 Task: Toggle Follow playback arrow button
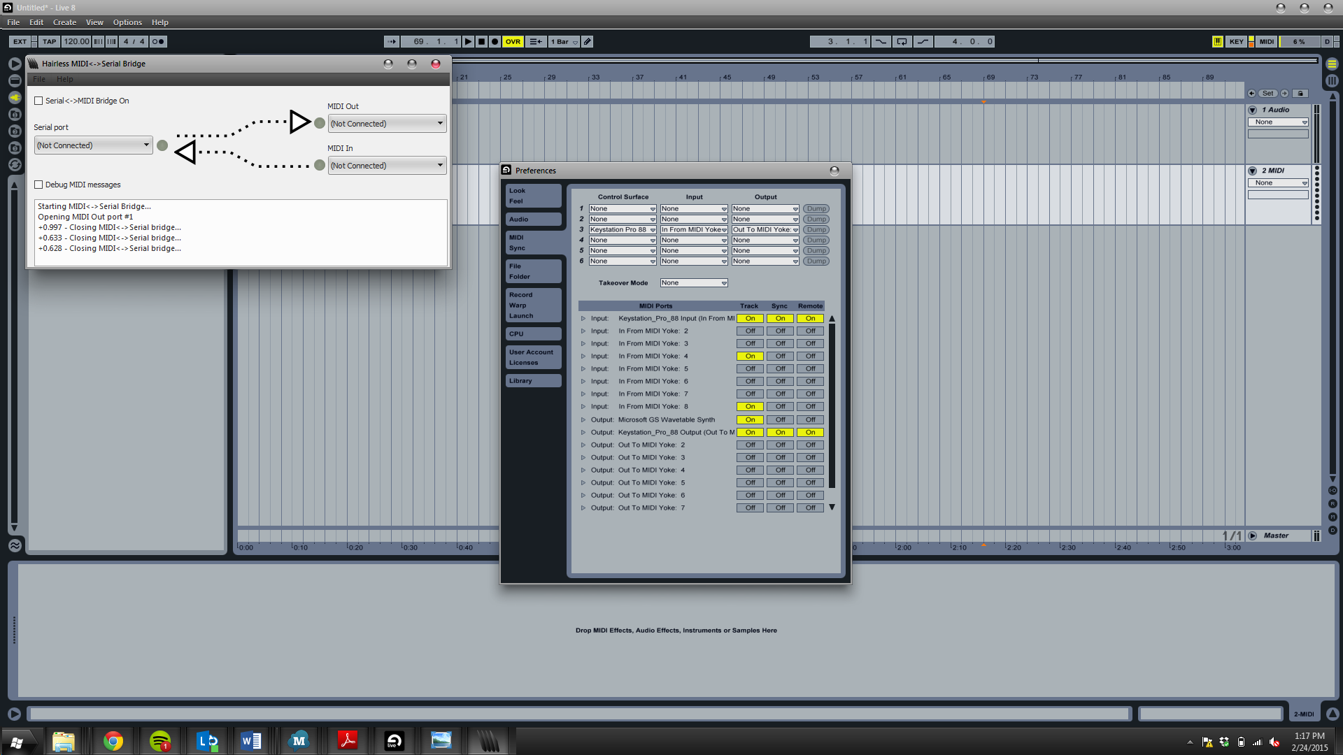pyautogui.click(x=392, y=41)
